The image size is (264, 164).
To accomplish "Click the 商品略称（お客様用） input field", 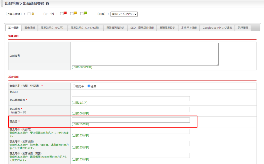I will click(131, 143).
